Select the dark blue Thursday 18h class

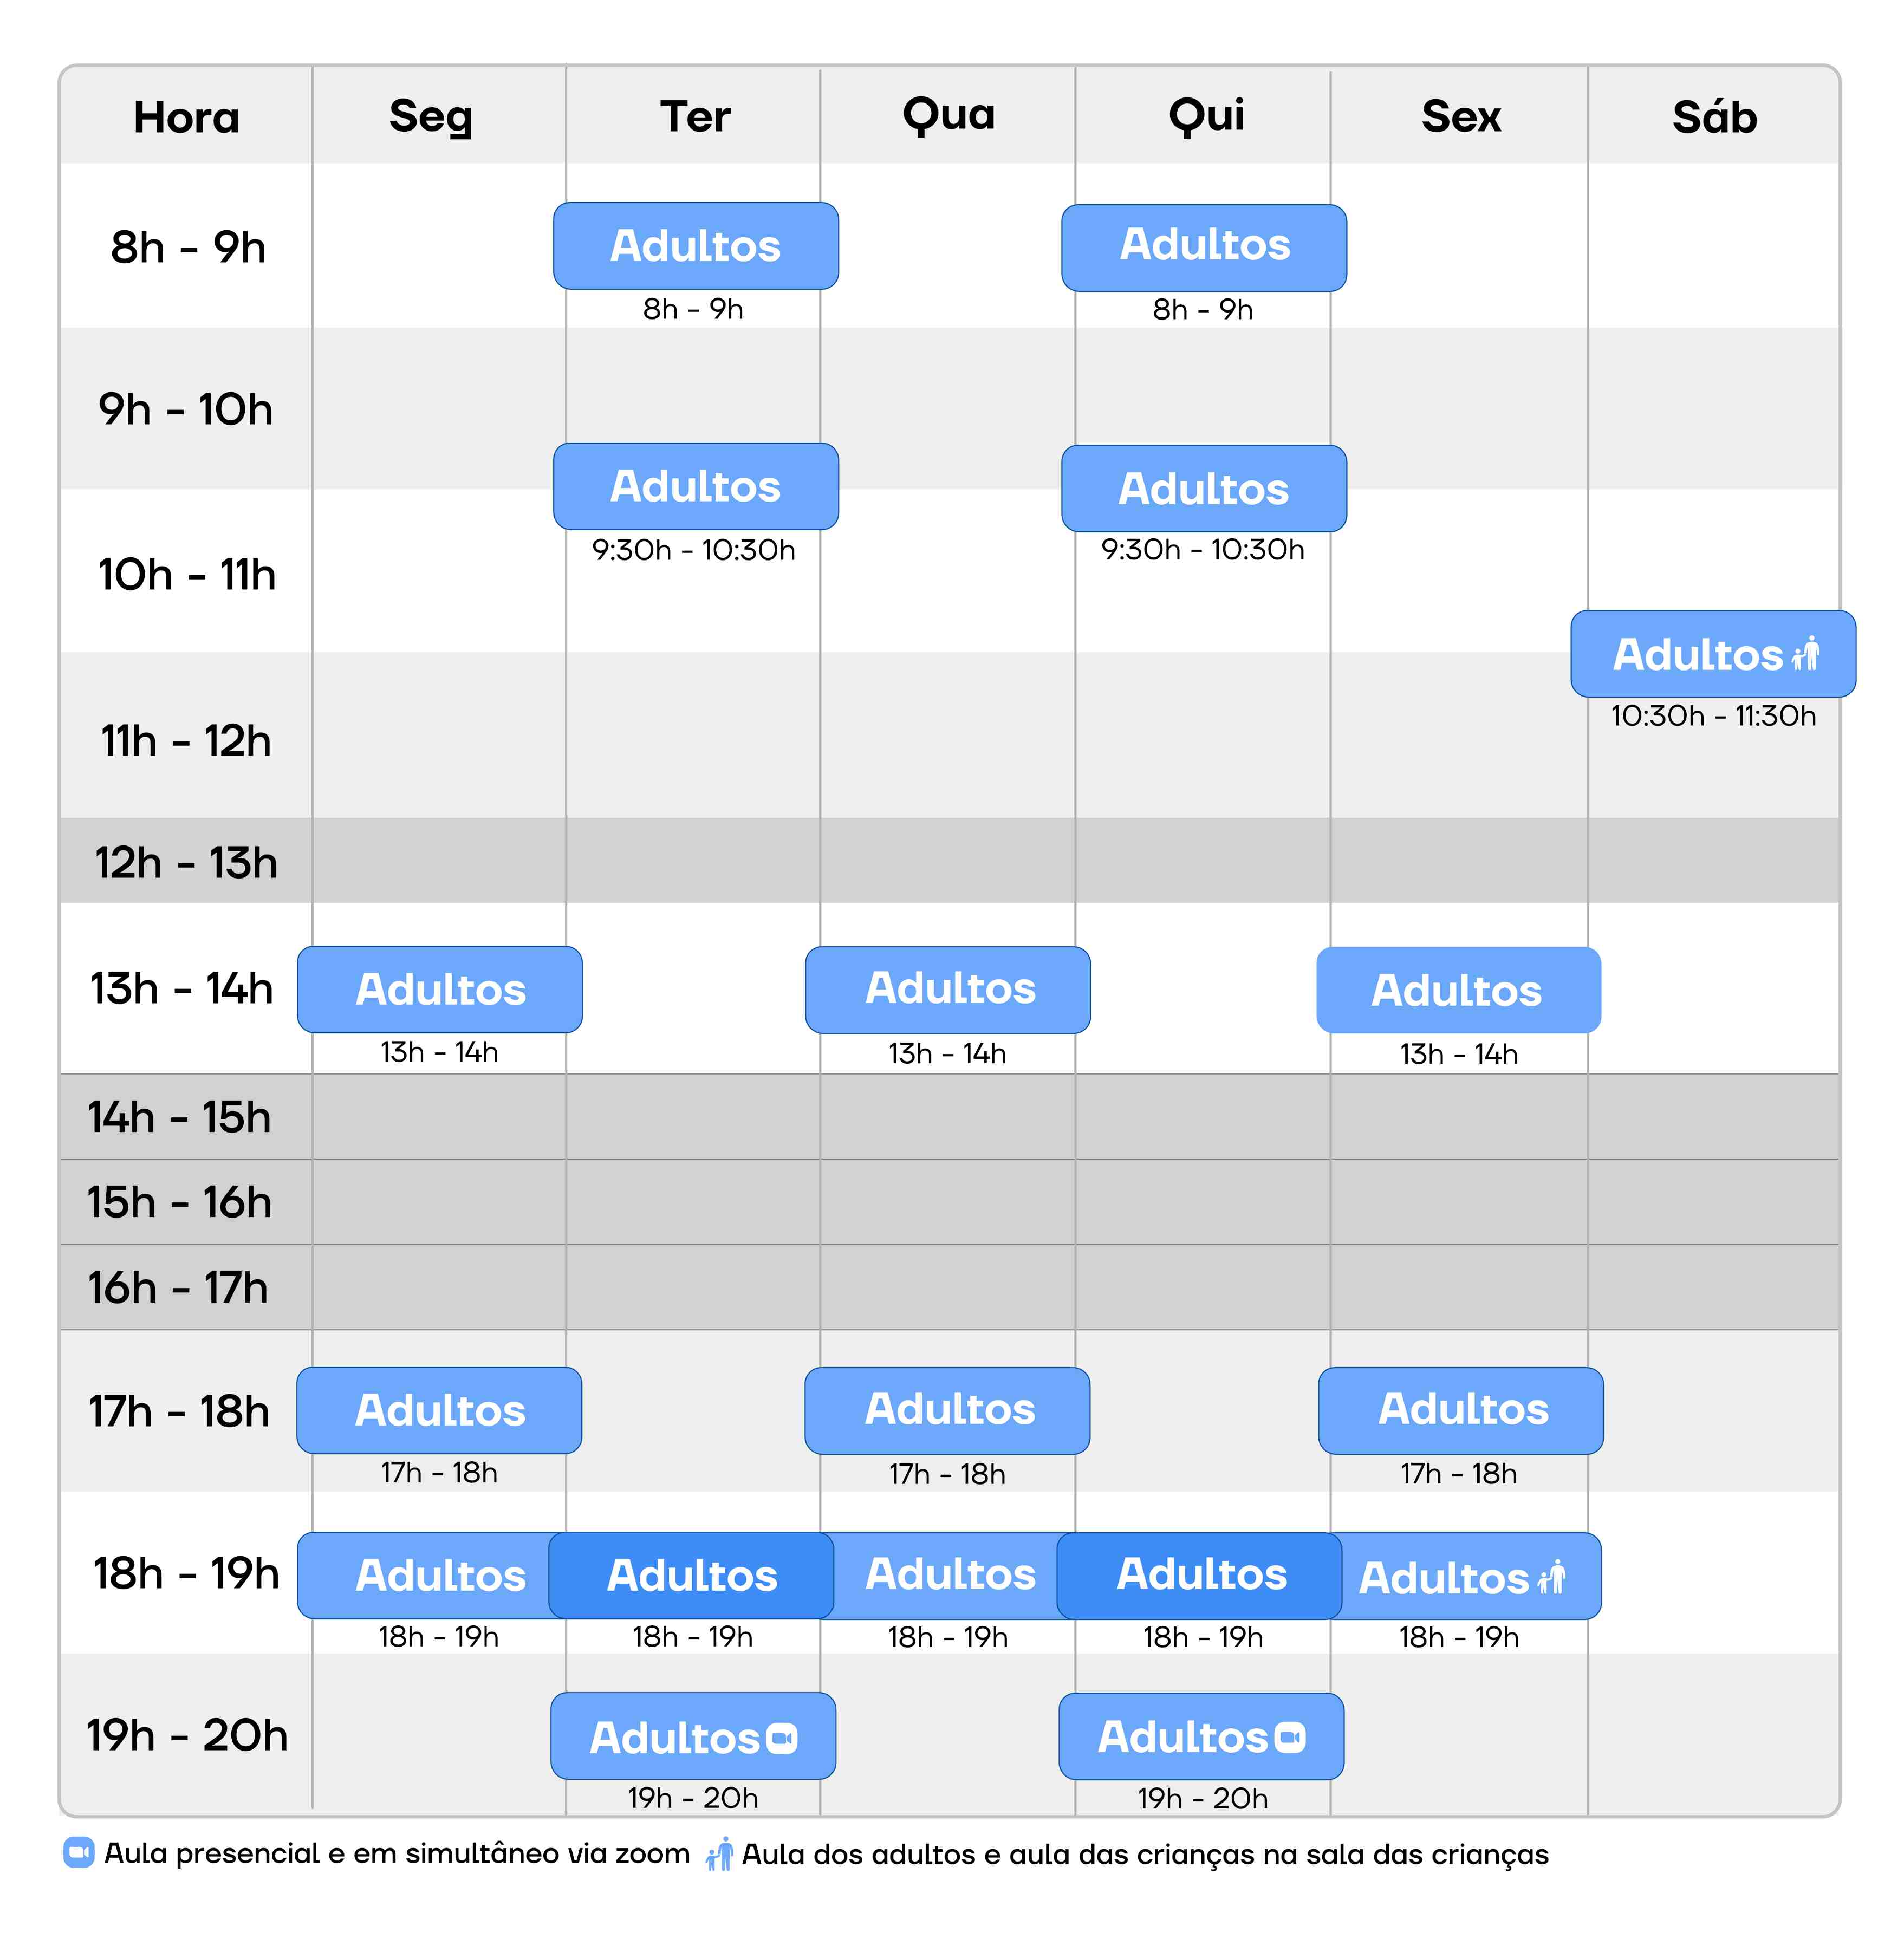[1200, 1575]
